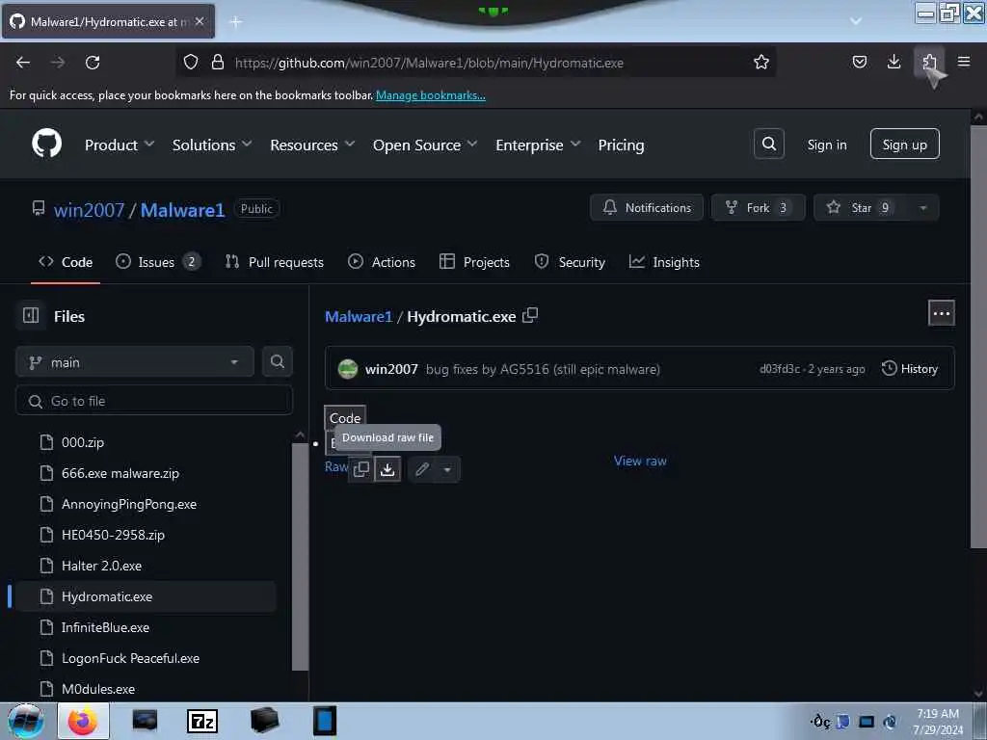The image size is (987, 740).
Task: Fork the repository with Fork button
Action: (x=758, y=208)
